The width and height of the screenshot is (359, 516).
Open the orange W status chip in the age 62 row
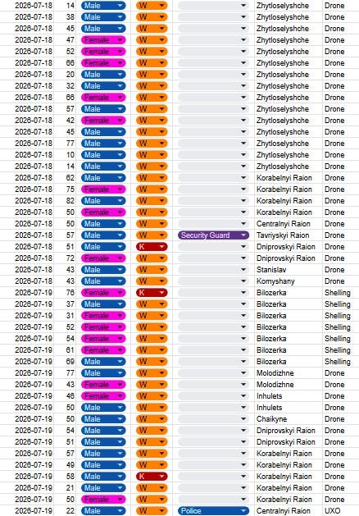tap(152, 178)
